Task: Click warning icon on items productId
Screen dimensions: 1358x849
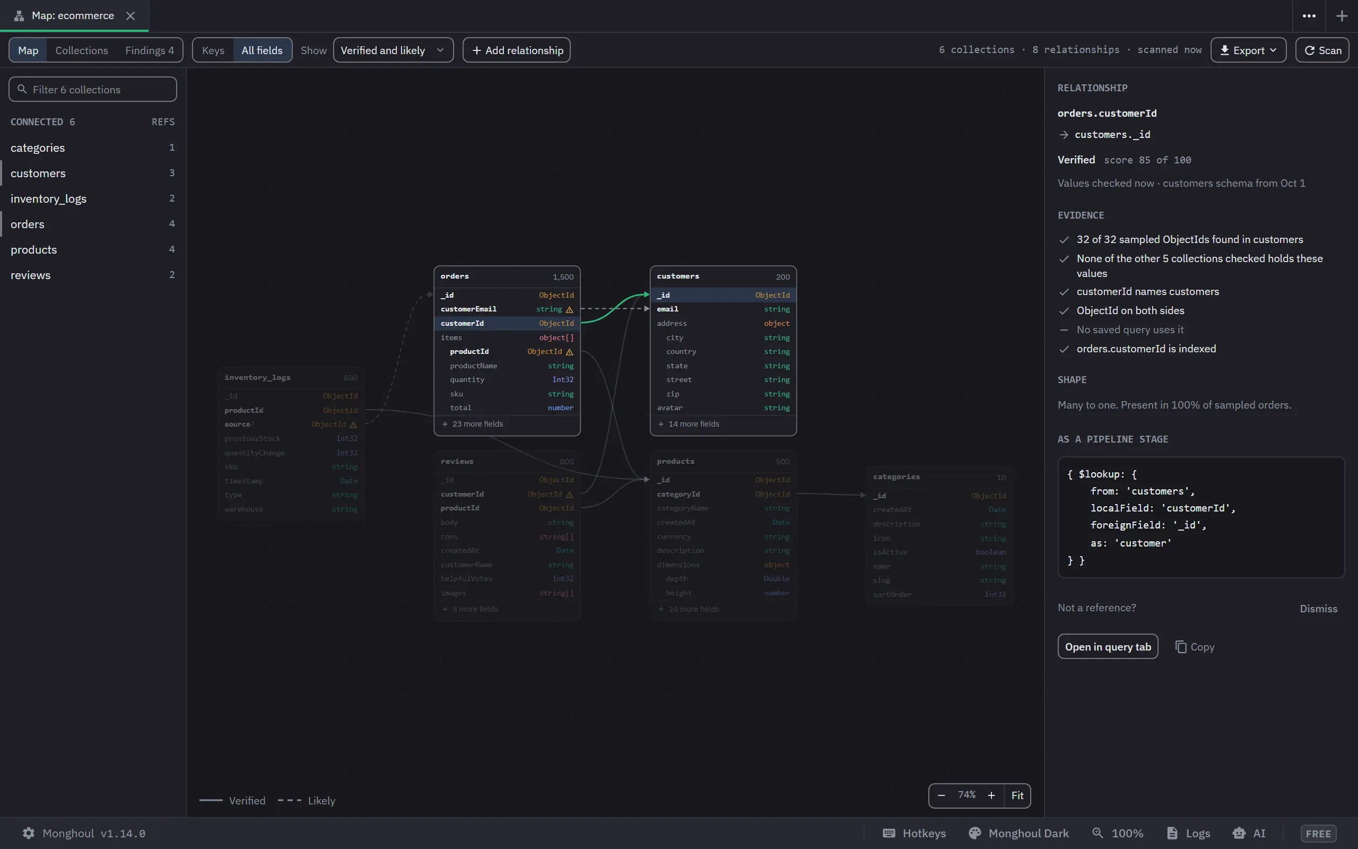Action: pyautogui.click(x=569, y=351)
